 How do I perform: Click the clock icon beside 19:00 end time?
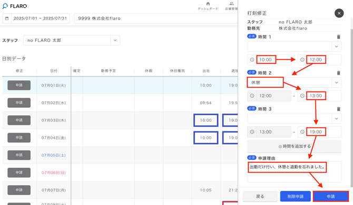click(302, 132)
